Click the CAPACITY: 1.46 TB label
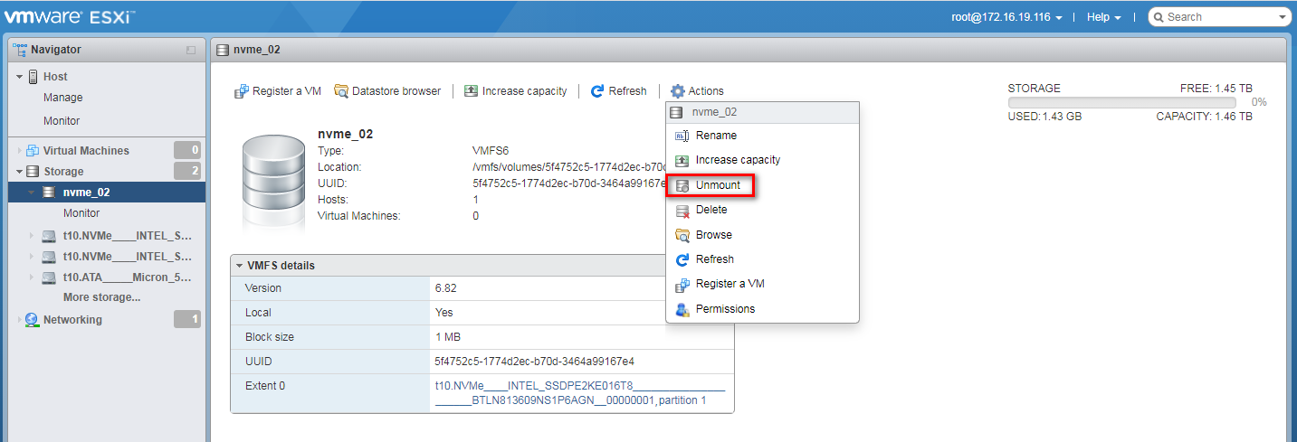Image resolution: width=1297 pixels, height=442 pixels. [x=1205, y=117]
